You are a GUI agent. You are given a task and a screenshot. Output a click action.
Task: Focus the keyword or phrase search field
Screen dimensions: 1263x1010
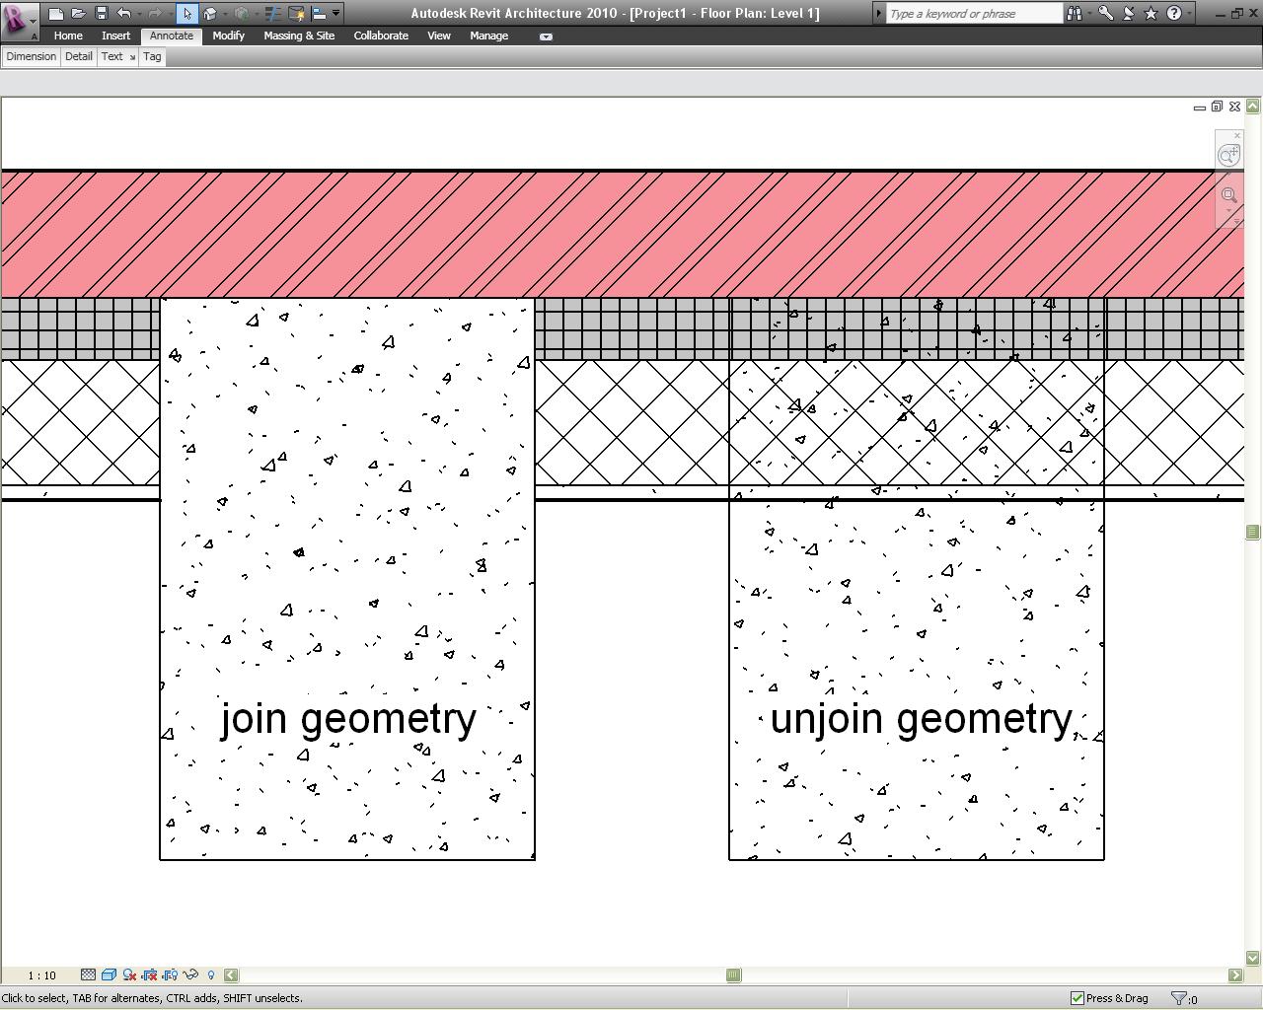pos(973,13)
